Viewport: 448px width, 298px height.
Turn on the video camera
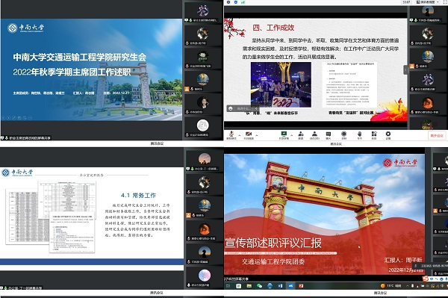[249, 134]
